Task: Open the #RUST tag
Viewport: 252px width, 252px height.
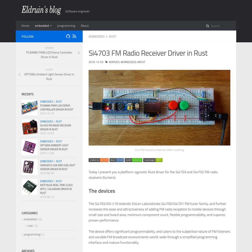Action: (141, 62)
